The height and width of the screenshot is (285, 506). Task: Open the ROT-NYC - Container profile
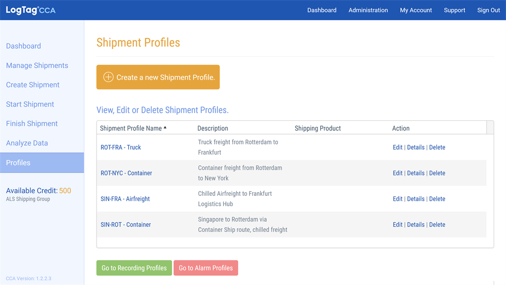click(x=126, y=173)
